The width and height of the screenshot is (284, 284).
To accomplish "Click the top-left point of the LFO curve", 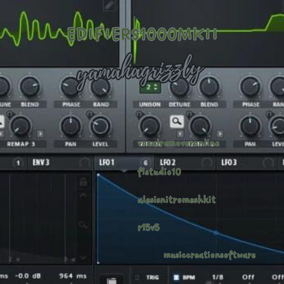I will [x=98, y=175].
